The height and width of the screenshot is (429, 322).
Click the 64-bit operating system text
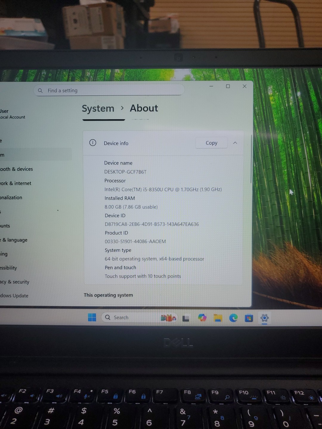point(154,259)
